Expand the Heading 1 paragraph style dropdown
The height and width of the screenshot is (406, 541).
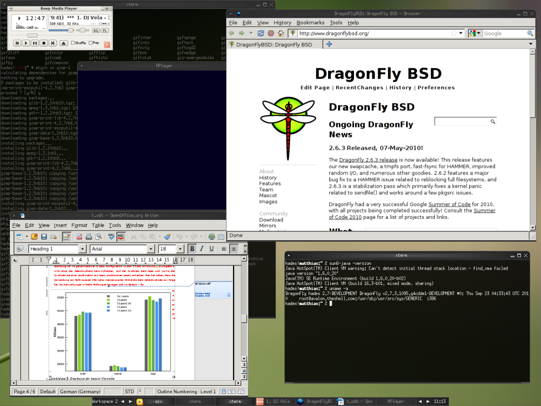tap(82, 249)
